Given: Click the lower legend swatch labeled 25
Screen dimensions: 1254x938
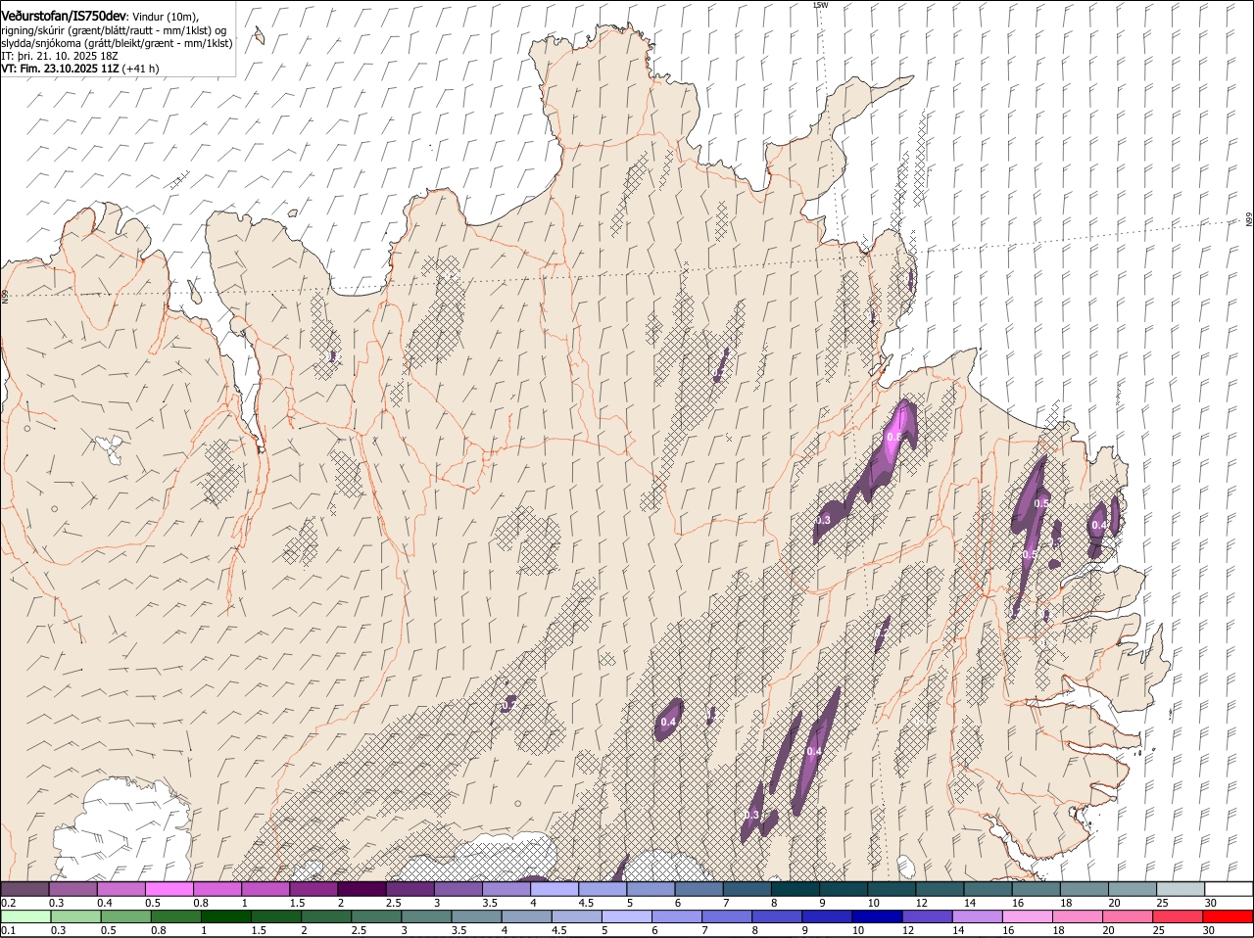Looking at the screenshot, I should pos(1177,916).
